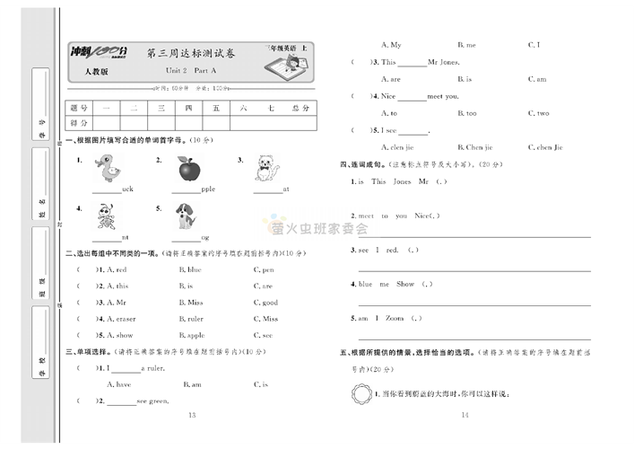Select option 'C. chen Jie'
The width and height of the screenshot is (634, 449).
(545, 147)
